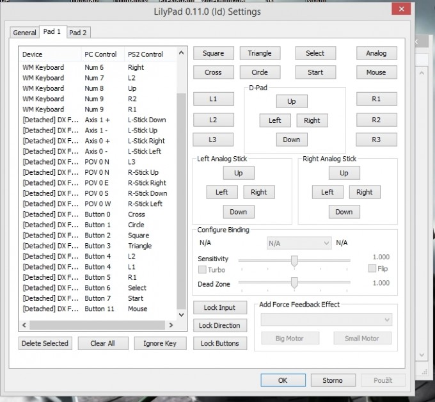This screenshot has width=435, height=402.
Task: Click the Start binding button
Action: coord(315,72)
